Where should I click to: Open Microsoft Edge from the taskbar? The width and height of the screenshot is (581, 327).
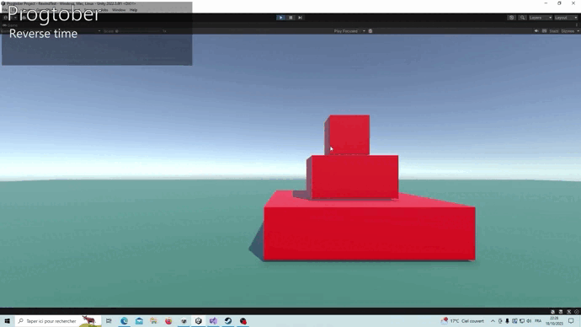[x=124, y=321]
